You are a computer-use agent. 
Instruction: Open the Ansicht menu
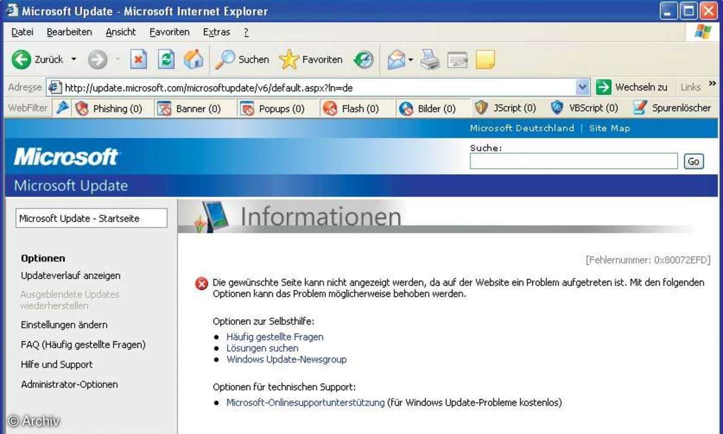120,32
